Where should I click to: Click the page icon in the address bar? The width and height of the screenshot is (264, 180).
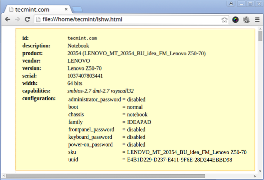click(x=39, y=20)
